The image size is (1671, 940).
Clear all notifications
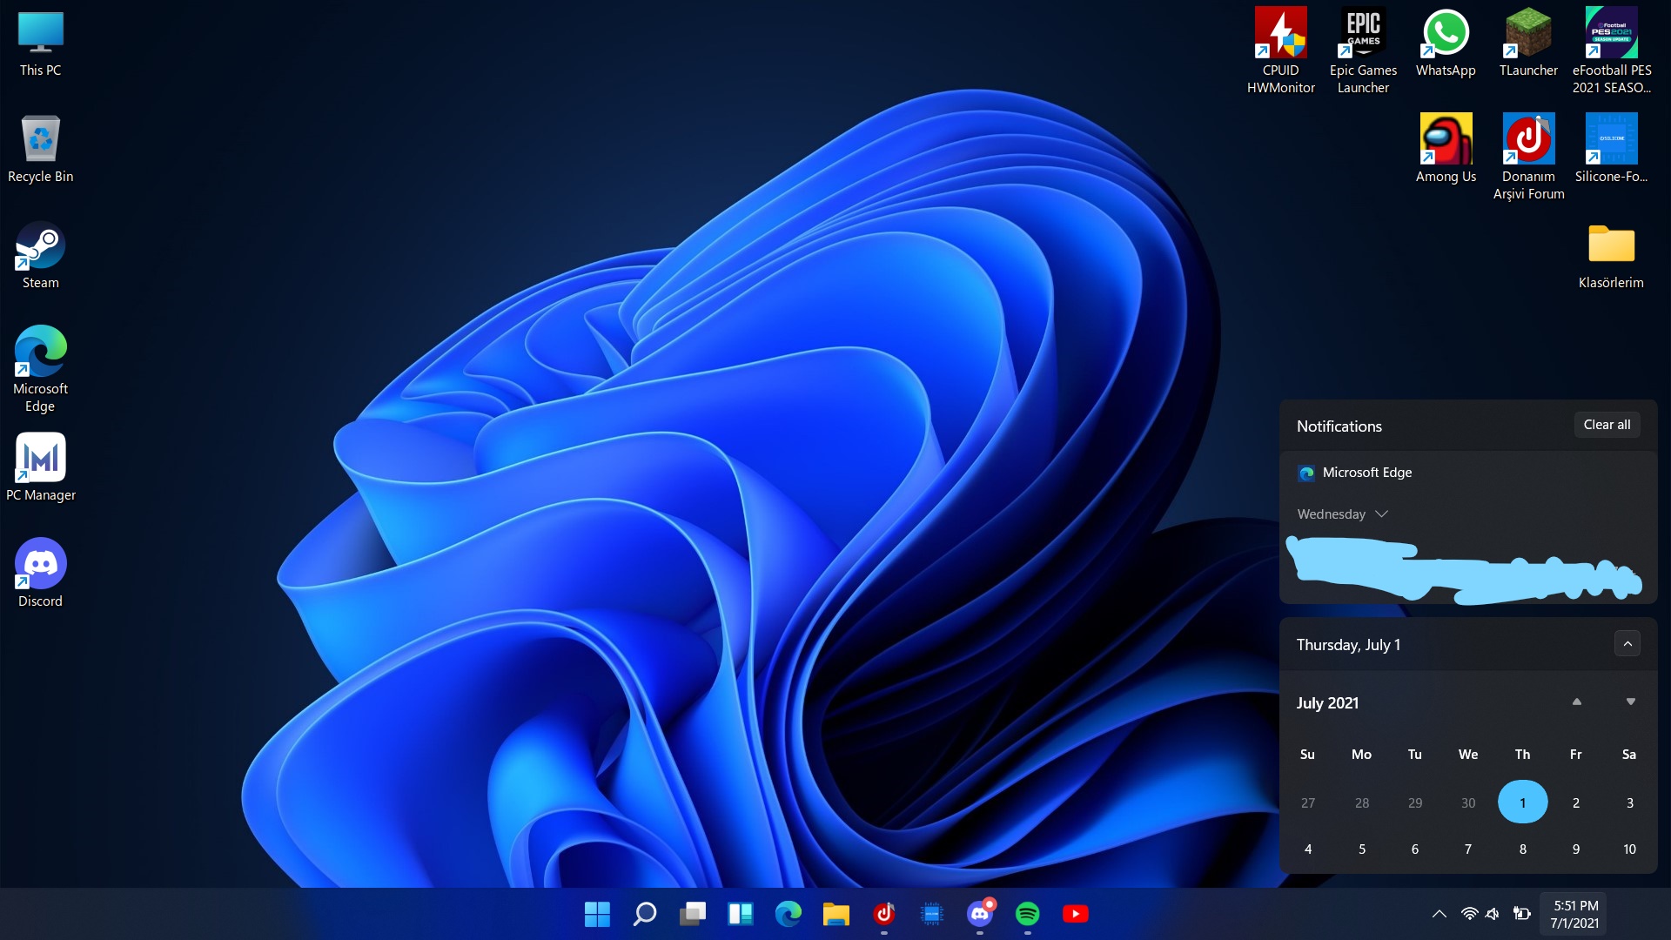tap(1607, 425)
